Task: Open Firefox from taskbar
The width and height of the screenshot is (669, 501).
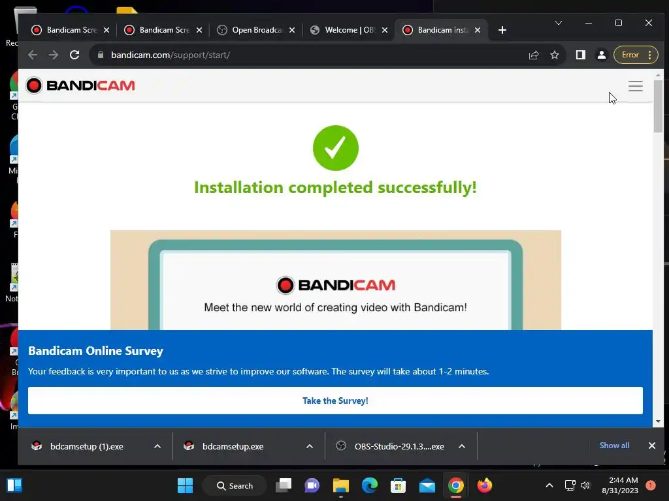Action: (x=485, y=485)
